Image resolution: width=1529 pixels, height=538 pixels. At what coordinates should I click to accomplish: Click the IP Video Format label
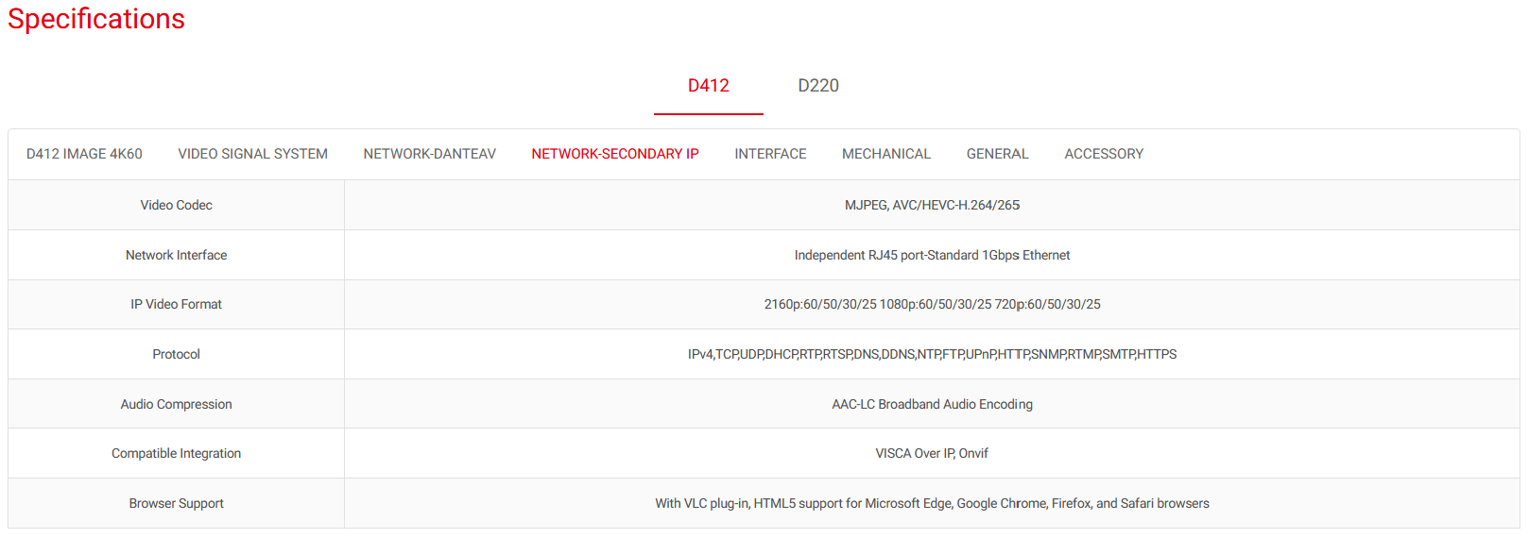[x=176, y=304]
